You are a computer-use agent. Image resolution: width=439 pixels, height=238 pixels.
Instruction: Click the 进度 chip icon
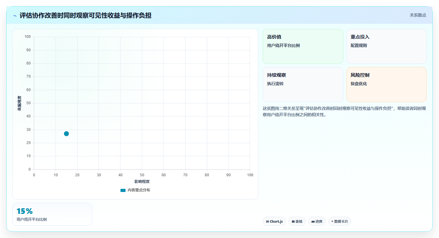tap(313, 221)
